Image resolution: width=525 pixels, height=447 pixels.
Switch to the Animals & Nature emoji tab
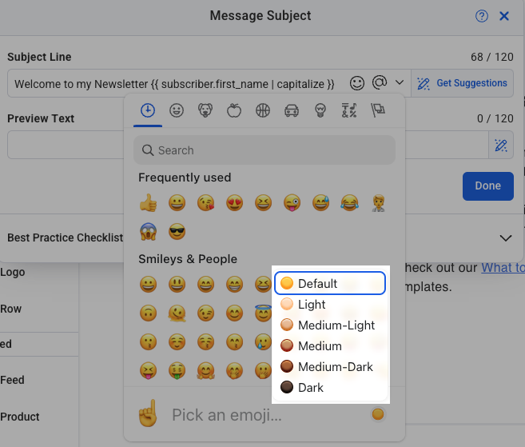pos(205,110)
